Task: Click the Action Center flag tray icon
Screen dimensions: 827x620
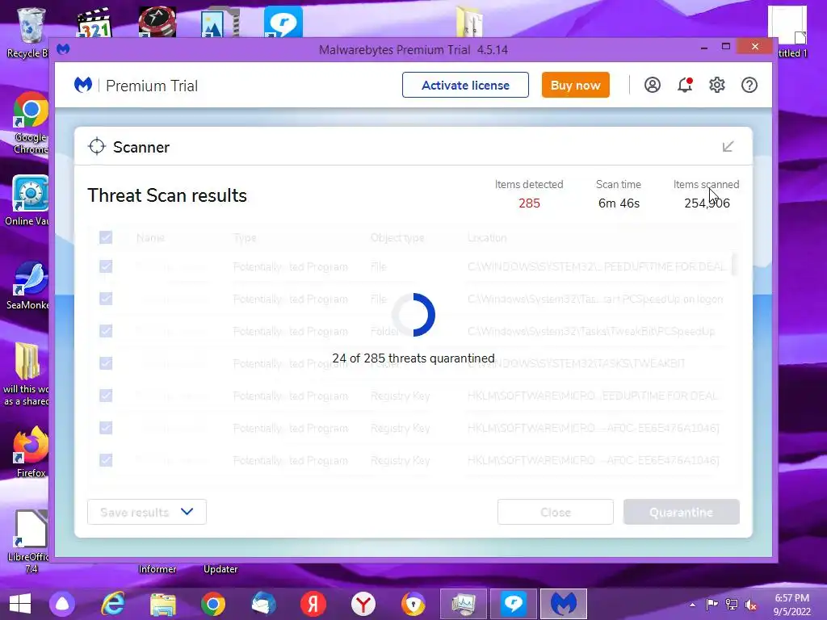Action: pyautogui.click(x=712, y=605)
